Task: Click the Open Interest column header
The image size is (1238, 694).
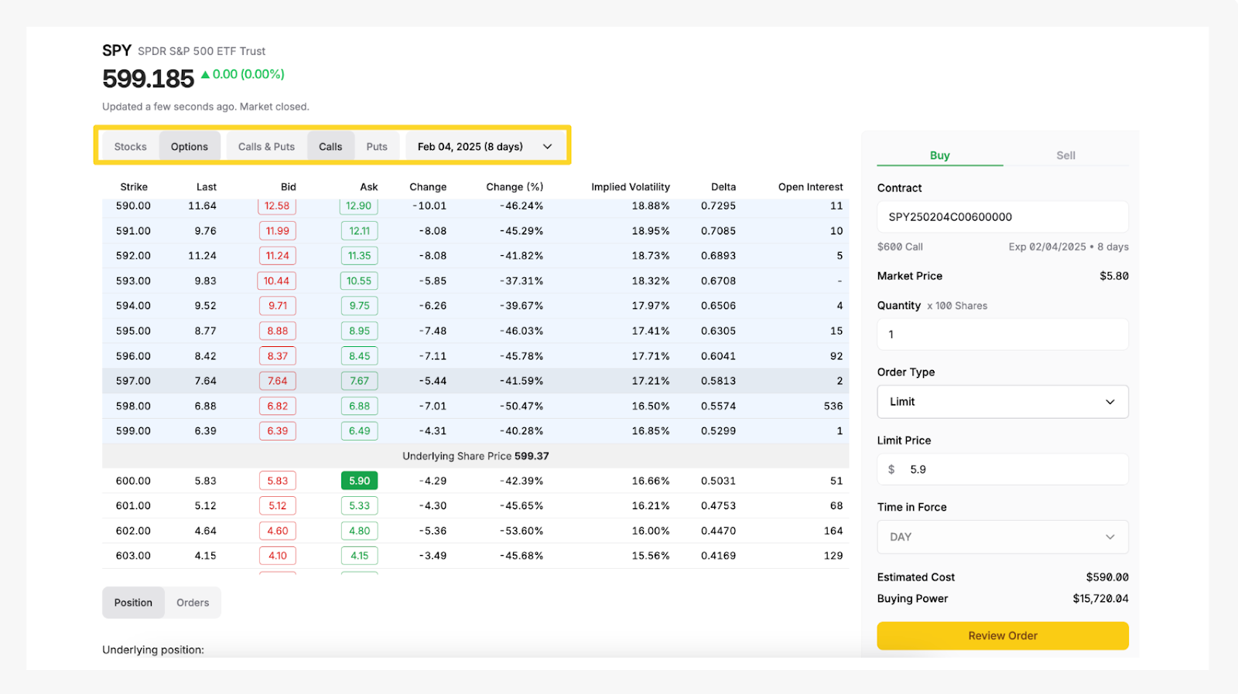Action: click(810, 187)
